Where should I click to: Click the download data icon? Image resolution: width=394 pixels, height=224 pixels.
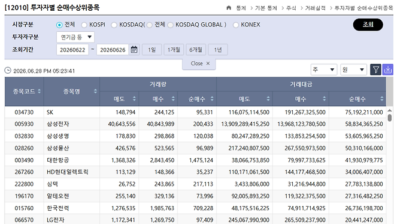388,69
